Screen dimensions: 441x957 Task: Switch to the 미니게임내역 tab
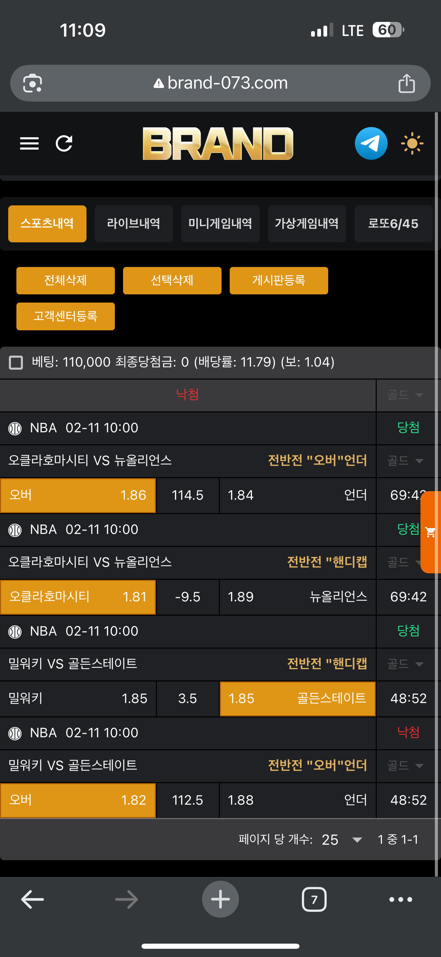click(x=220, y=224)
